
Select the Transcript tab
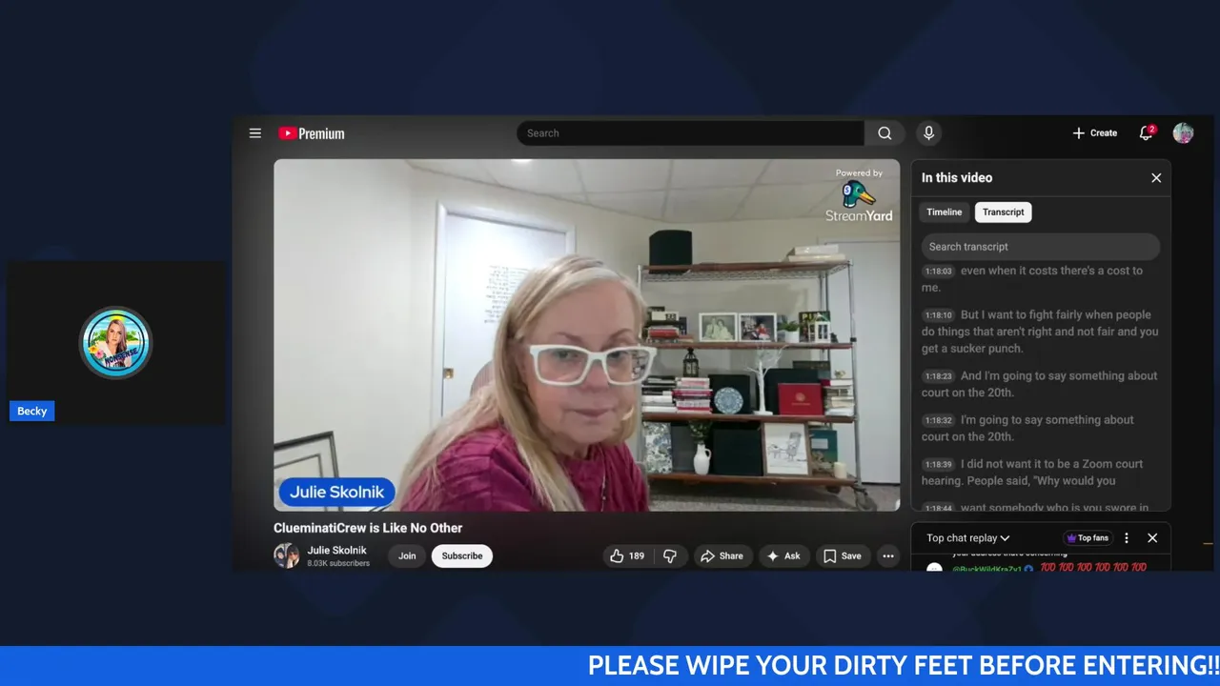1003,212
